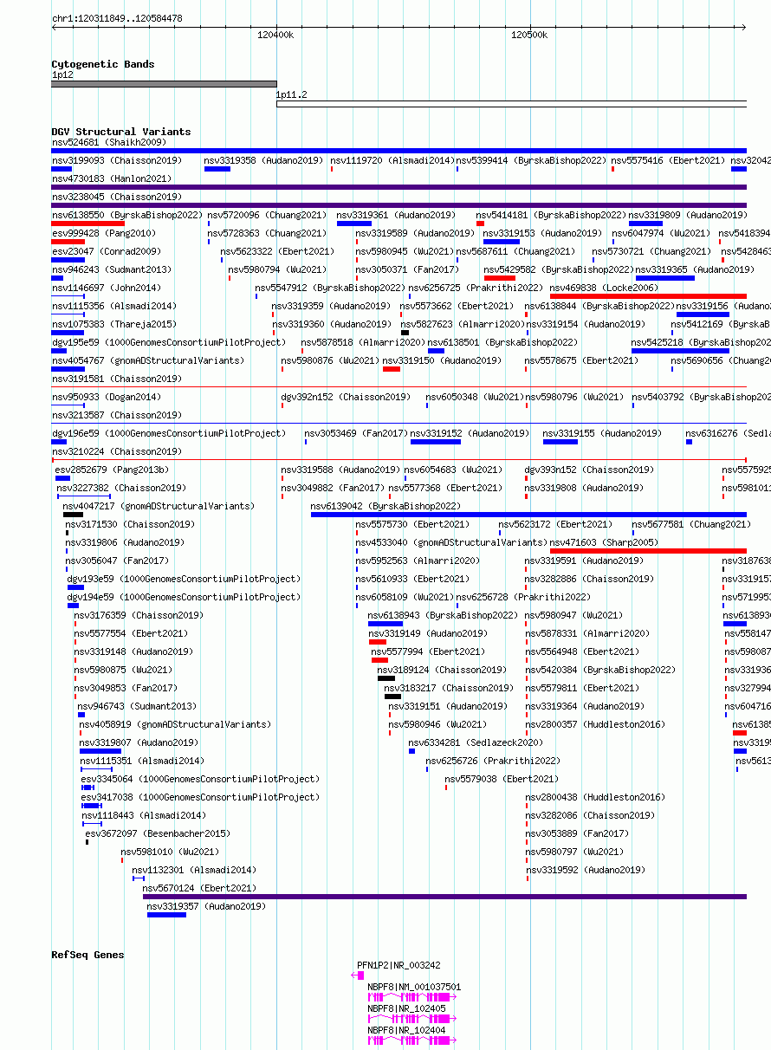The image size is (771, 1050).
Task: Select the 1p12 cytogenetic band bar
Action: (x=164, y=84)
